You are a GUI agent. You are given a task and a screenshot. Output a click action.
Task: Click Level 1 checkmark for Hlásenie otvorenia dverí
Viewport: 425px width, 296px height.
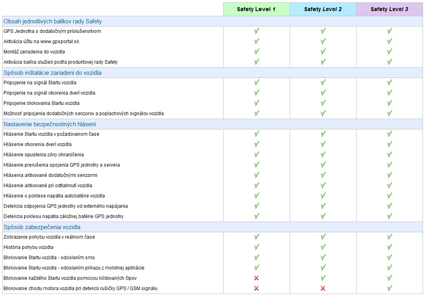coord(256,144)
